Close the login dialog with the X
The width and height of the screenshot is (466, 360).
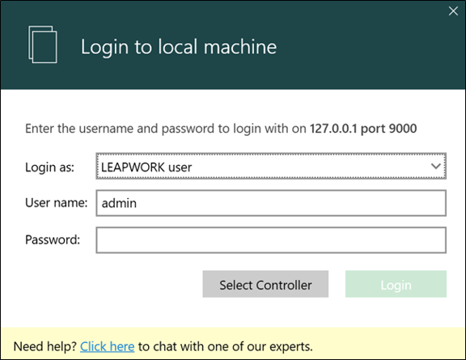pos(453,11)
